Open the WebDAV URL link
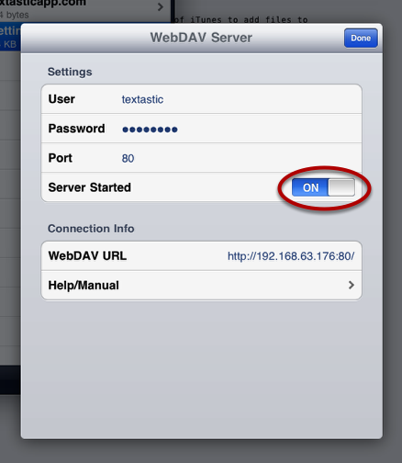Screen dimensions: 402x463 [x=291, y=256]
